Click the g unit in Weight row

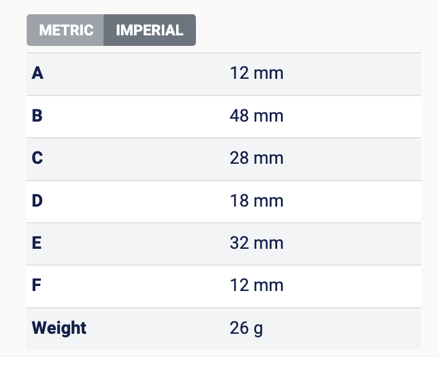click(x=259, y=328)
